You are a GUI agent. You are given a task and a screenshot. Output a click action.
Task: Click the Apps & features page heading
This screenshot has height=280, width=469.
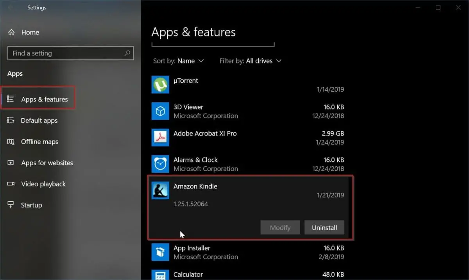[193, 32]
